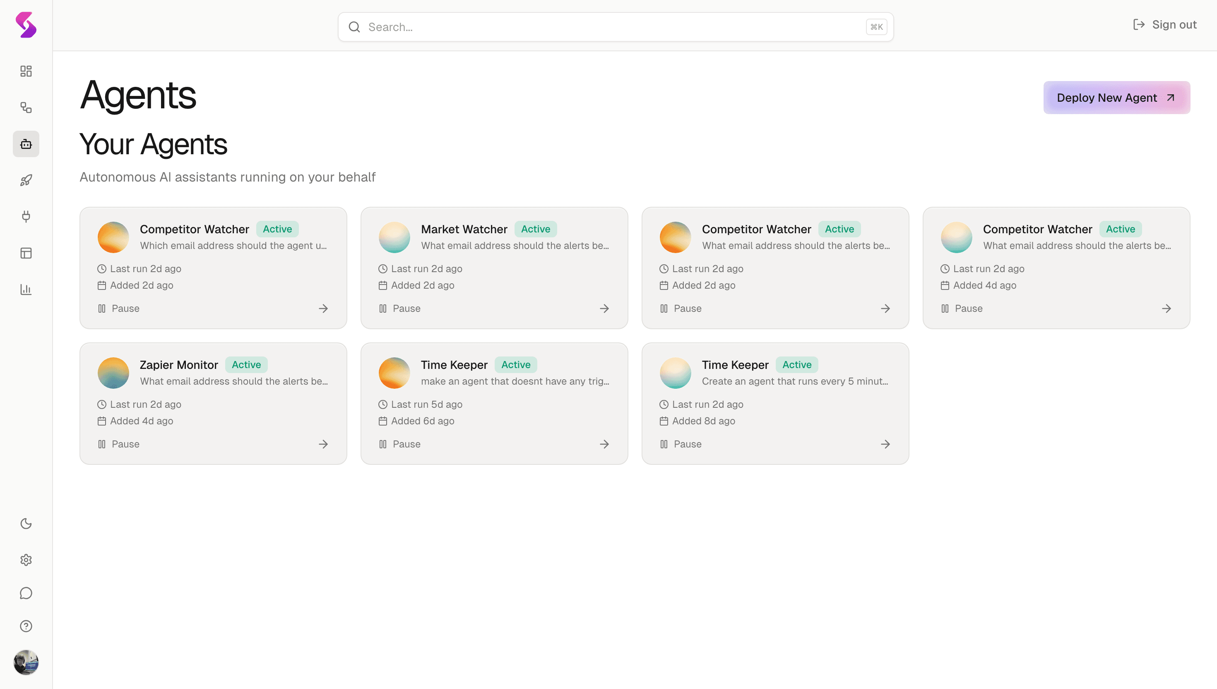Click 'Added 8d ago' text on Time Keeper
Screen dimensions: 1217x689
click(704, 421)
